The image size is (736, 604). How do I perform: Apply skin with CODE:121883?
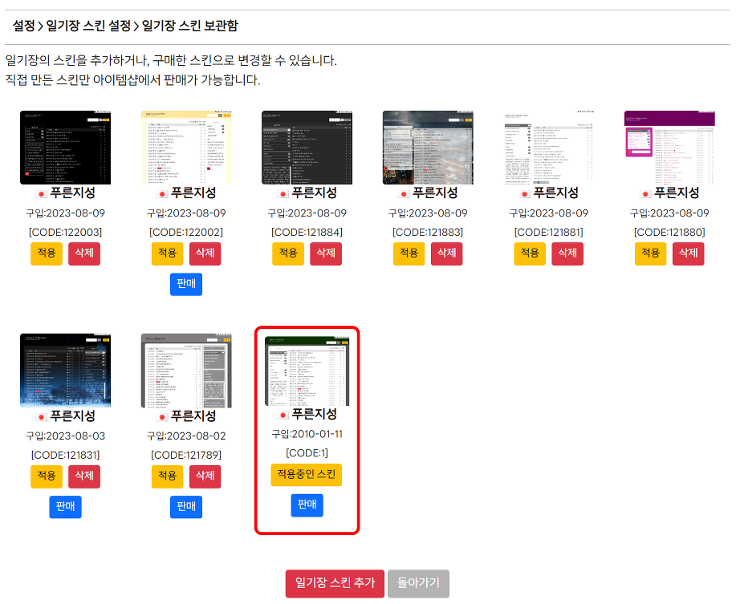(409, 253)
